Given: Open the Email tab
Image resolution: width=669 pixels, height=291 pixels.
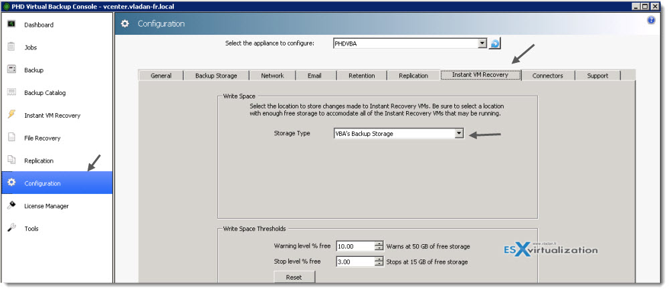Looking at the screenshot, I should click(314, 76).
